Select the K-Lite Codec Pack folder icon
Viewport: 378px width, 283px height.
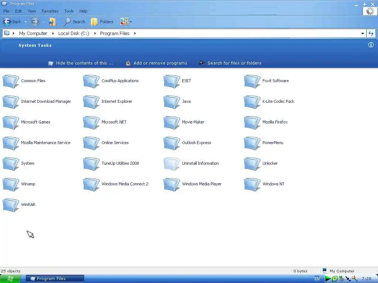(252, 102)
